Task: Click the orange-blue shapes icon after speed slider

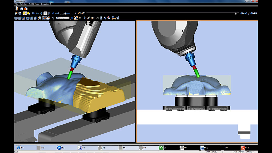Action: click(79, 13)
